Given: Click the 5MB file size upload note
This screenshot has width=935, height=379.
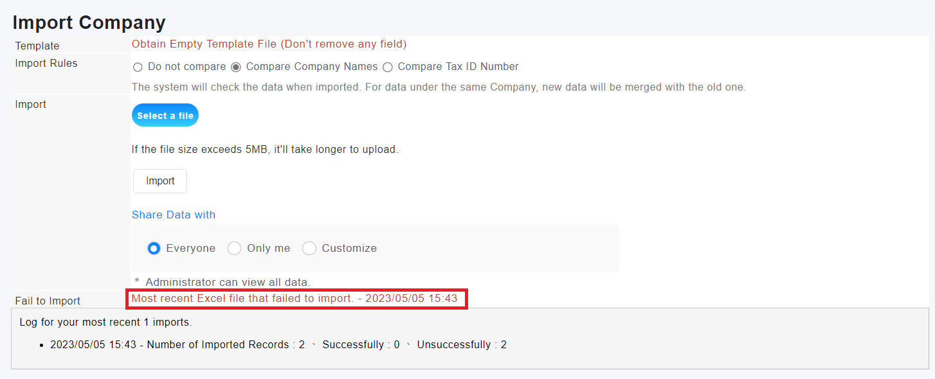Looking at the screenshot, I should pos(265,149).
